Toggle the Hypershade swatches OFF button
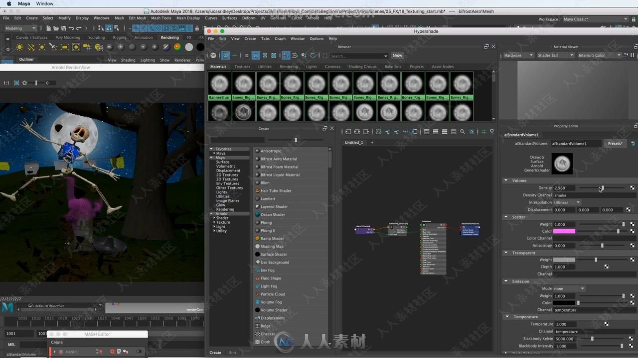638x358 pixels. pyautogui.click(x=213, y=55)
